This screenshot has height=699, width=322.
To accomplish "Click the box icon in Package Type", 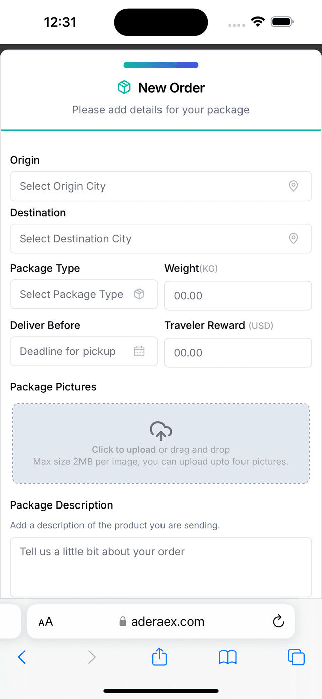I will (x=139, y=294).
